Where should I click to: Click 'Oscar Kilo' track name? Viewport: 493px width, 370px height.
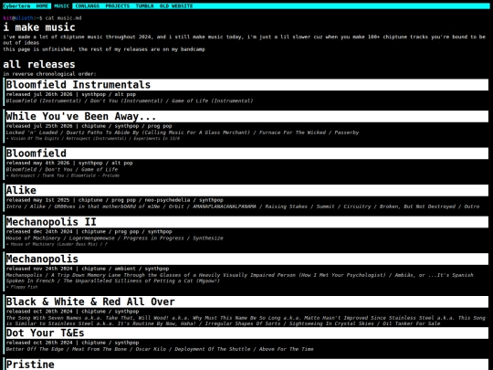click(x=151, y=349)
